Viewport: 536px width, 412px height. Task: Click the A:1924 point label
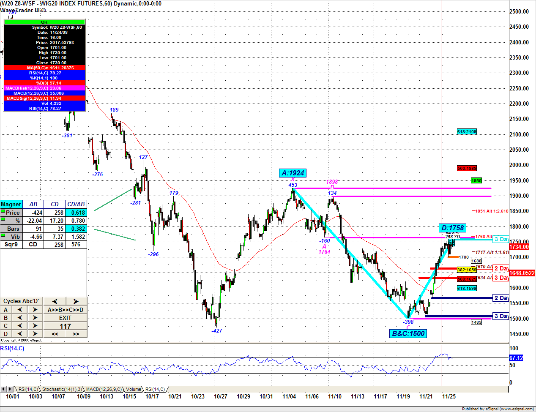[x=293, y=173]
